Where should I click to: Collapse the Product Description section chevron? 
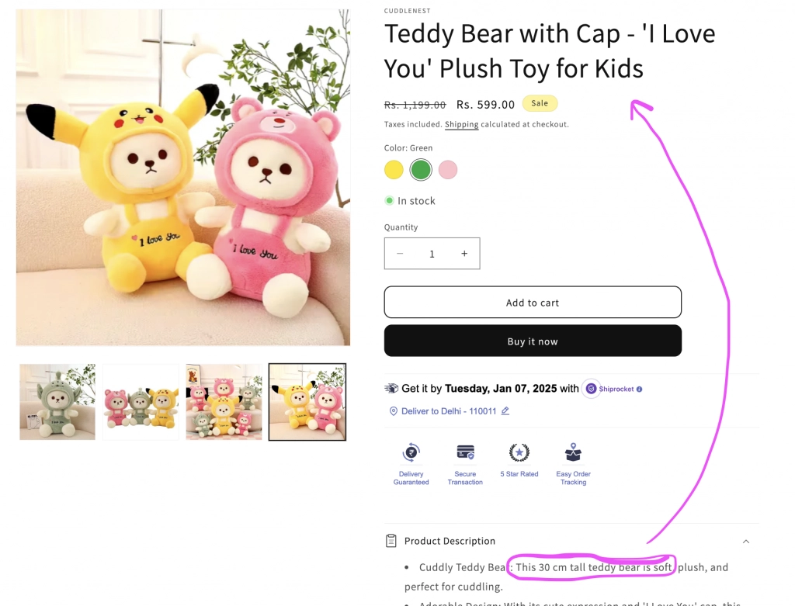click(x=746, y=542)
